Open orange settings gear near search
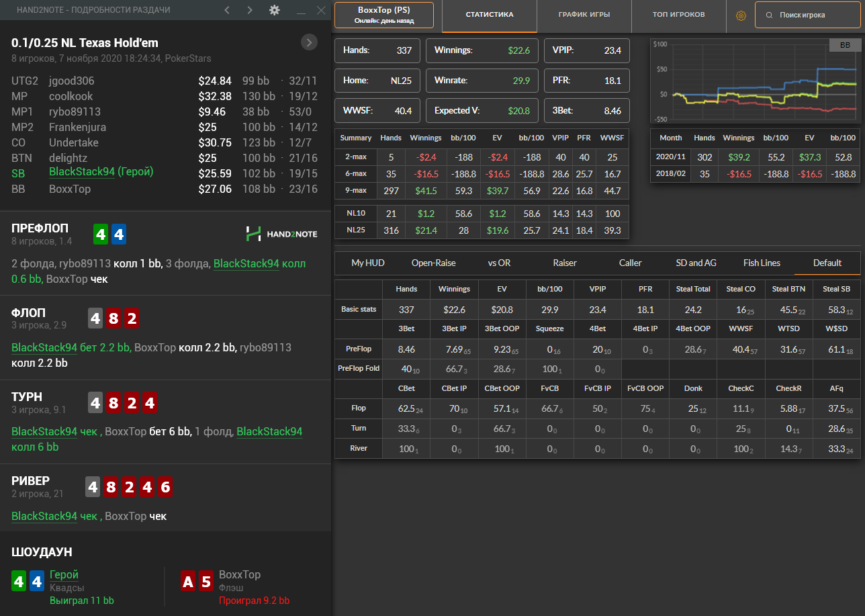This screenshot has height=616, width=865. 741,15
